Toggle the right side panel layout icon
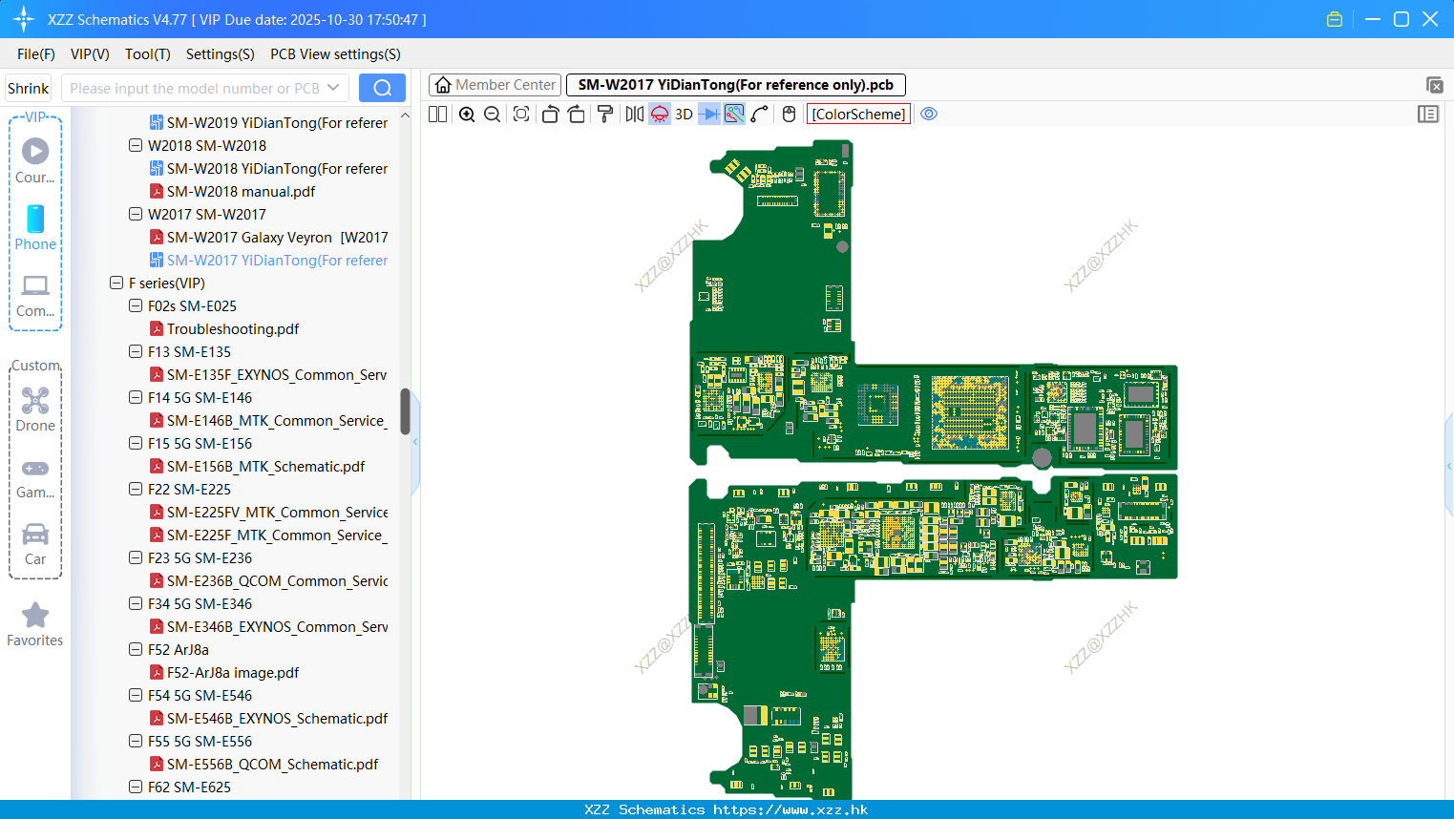The image size is (1454, 819). coord(1428,114)
